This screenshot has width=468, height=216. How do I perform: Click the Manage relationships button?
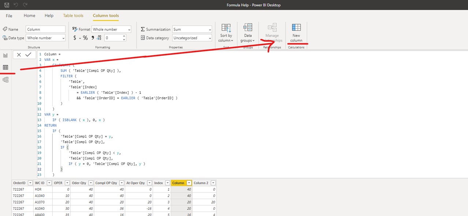pos(272,33)
